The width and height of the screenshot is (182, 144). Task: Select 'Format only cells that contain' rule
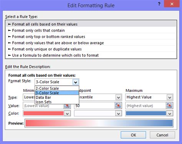(91, 30)
